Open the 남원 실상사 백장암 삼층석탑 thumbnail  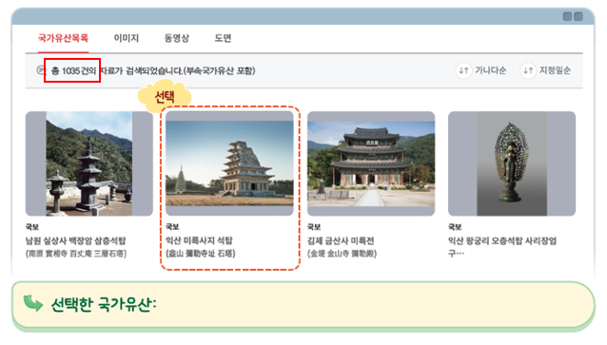click(x=89, y=163)
